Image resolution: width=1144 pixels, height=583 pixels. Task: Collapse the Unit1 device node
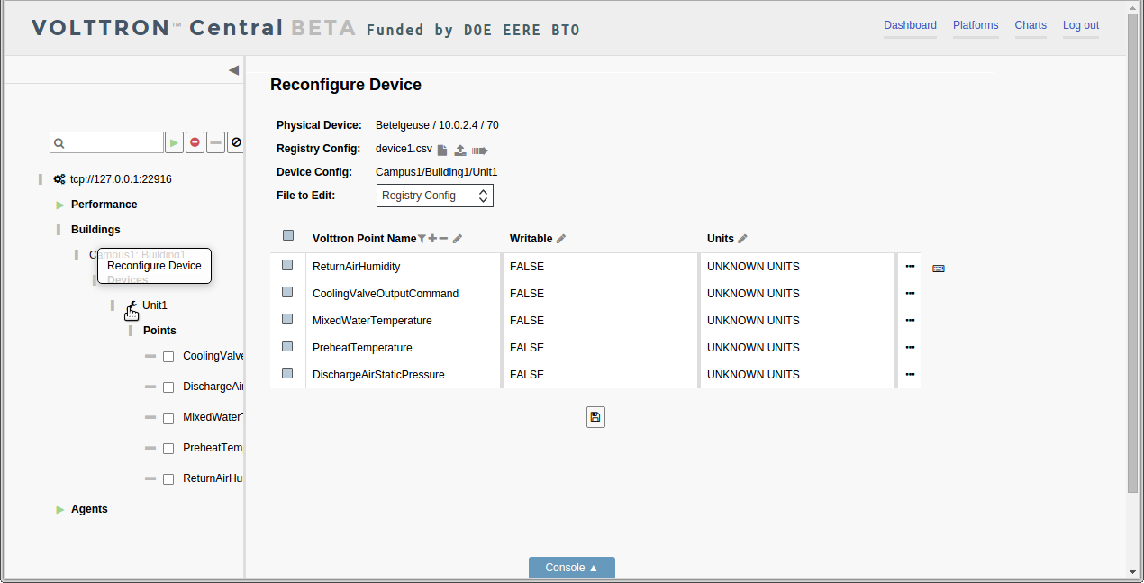(x=113, y=305)
